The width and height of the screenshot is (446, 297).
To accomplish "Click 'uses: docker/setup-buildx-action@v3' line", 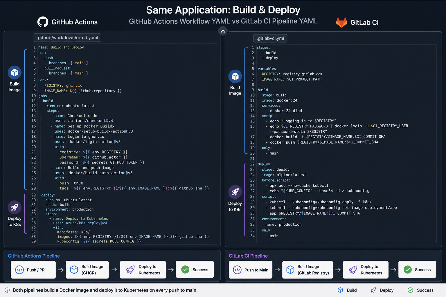I will [x=93, y=131].
